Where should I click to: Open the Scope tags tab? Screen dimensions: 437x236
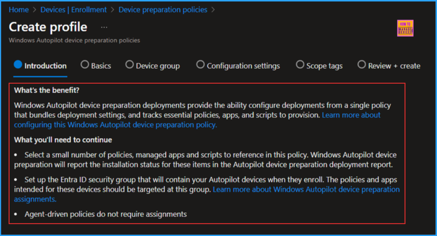click(319, 66)
